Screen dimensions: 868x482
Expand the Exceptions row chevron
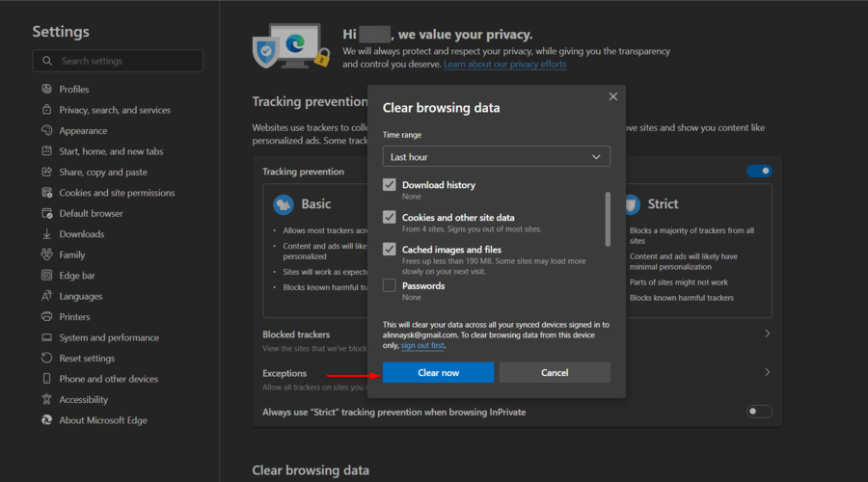point(768,372)
